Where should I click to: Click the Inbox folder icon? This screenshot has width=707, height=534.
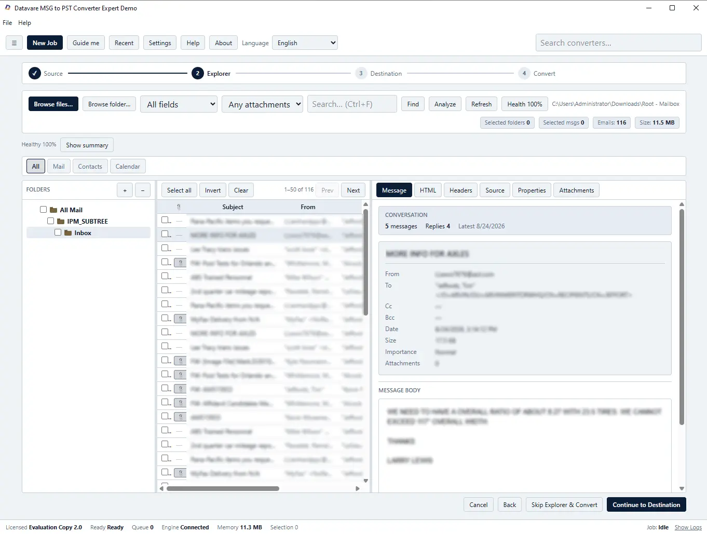tap(68, 233)
